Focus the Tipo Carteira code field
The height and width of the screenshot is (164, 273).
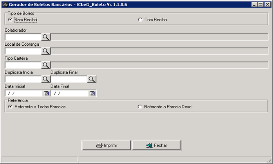tap(23, 65)
